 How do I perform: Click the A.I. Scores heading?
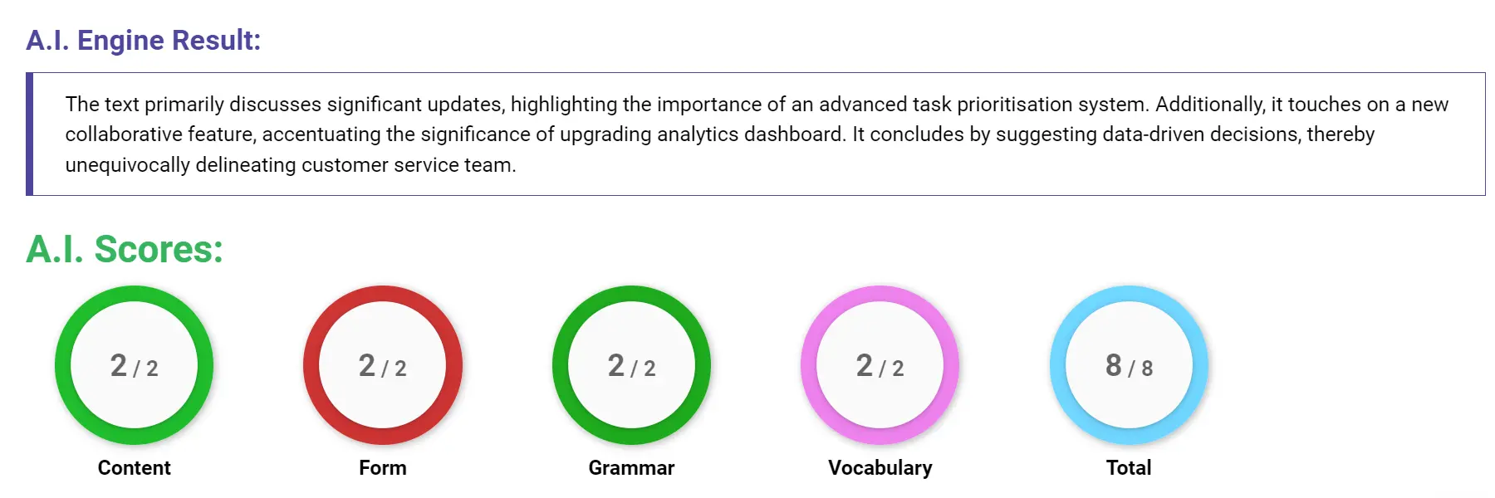tap(123, 250)
